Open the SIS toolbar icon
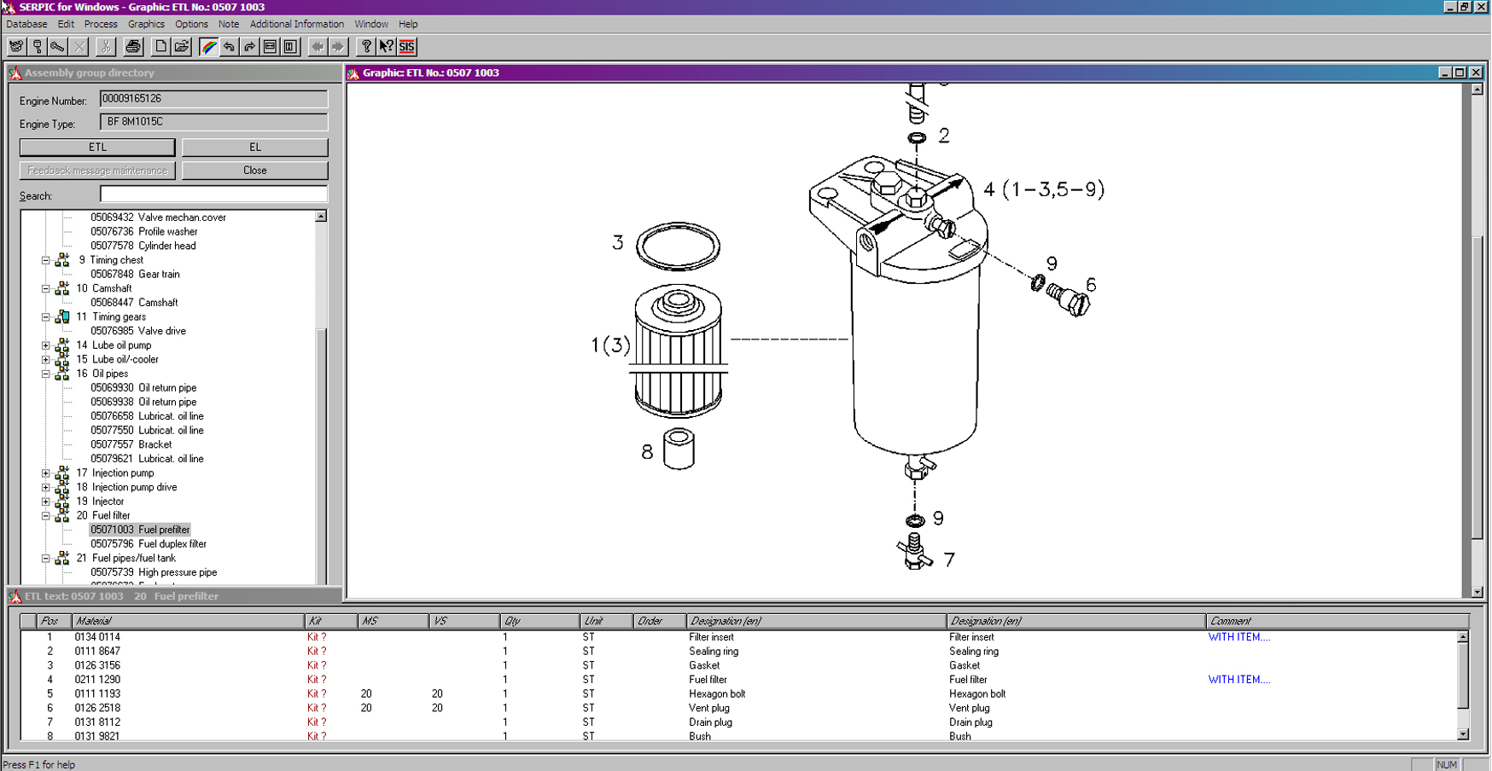This screenshot has width=1492, height=771. tap(407, 47)
